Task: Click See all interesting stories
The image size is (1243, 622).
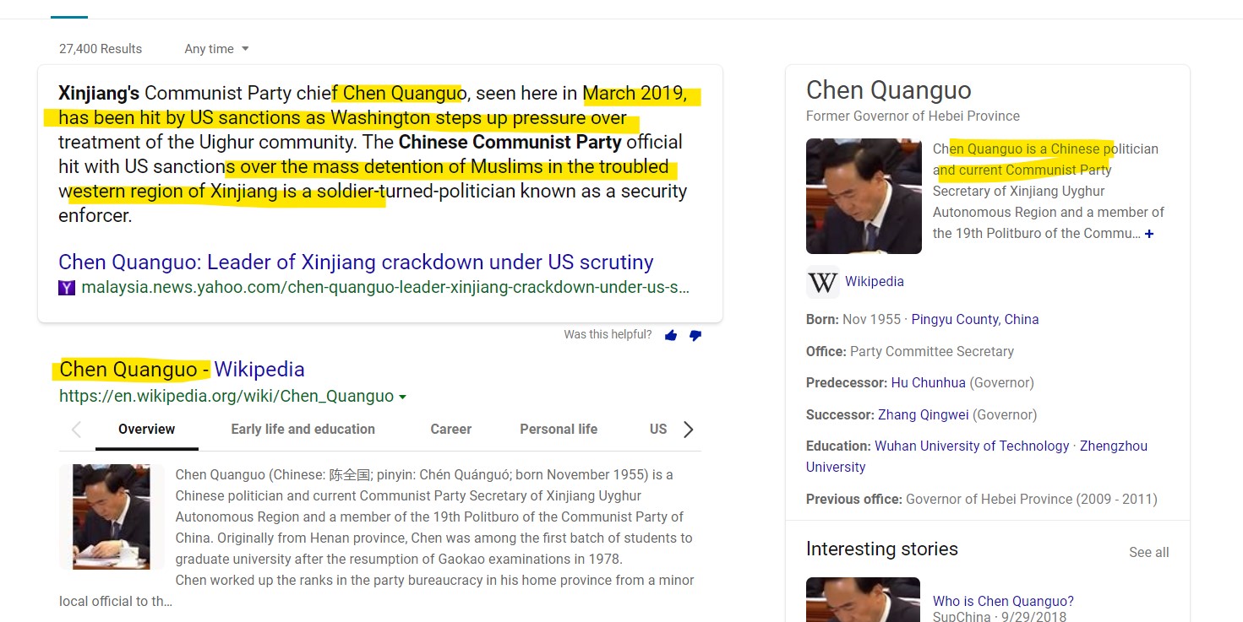Action: point(1149,553)
